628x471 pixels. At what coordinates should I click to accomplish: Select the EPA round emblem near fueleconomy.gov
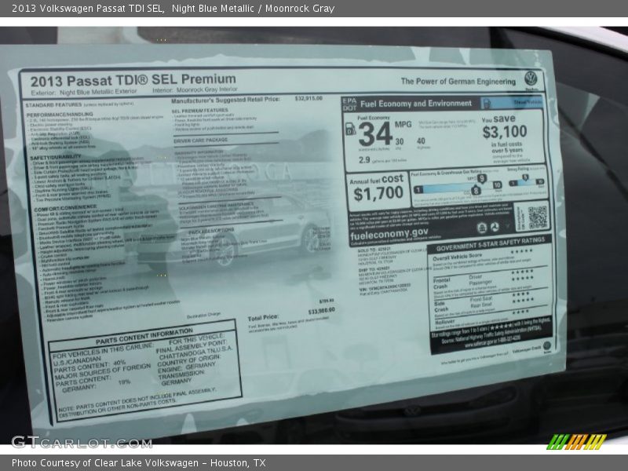(x=482, y=227)
